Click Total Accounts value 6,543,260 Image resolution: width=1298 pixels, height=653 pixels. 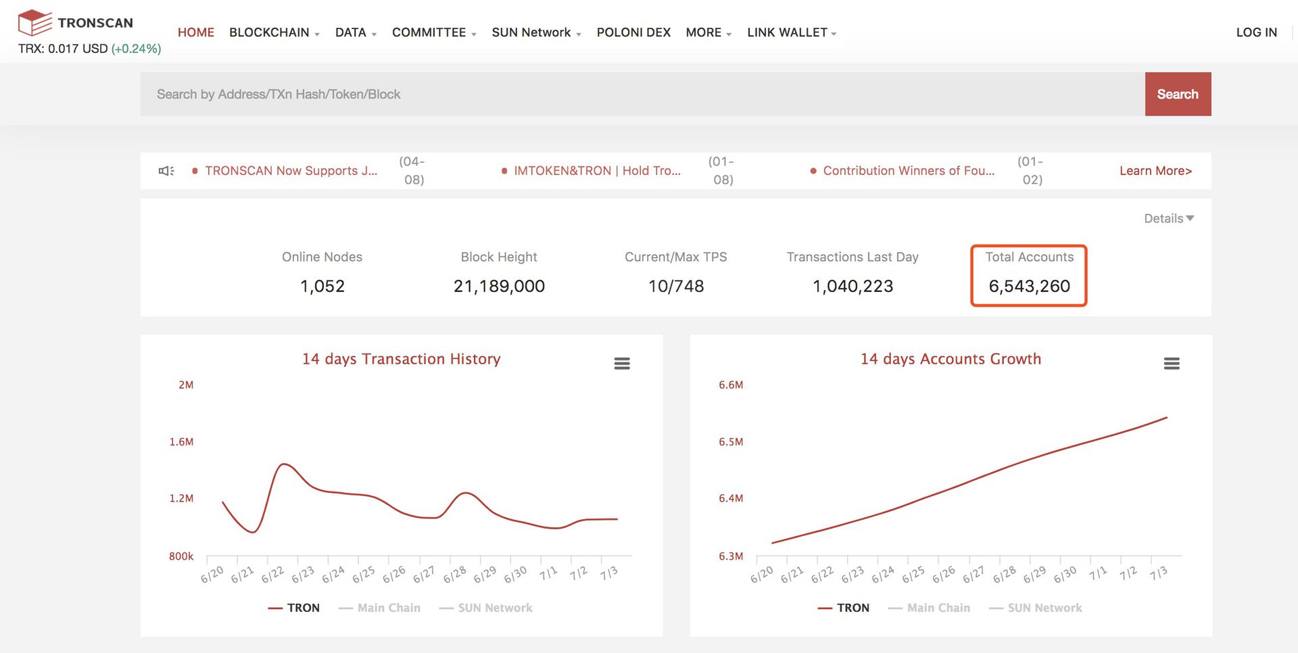(x=1029, y=287)
